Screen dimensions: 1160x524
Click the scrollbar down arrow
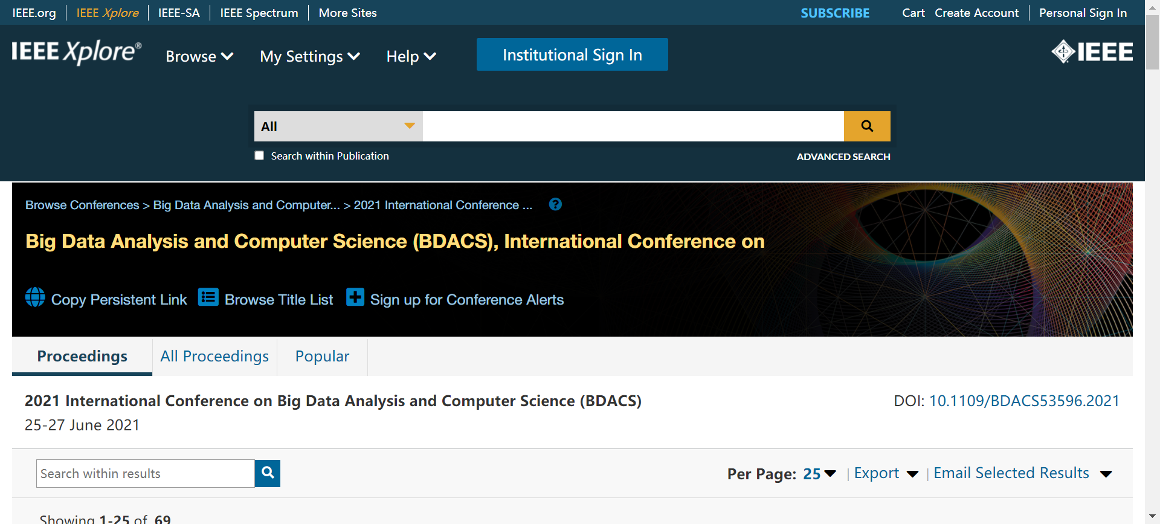1152,517
